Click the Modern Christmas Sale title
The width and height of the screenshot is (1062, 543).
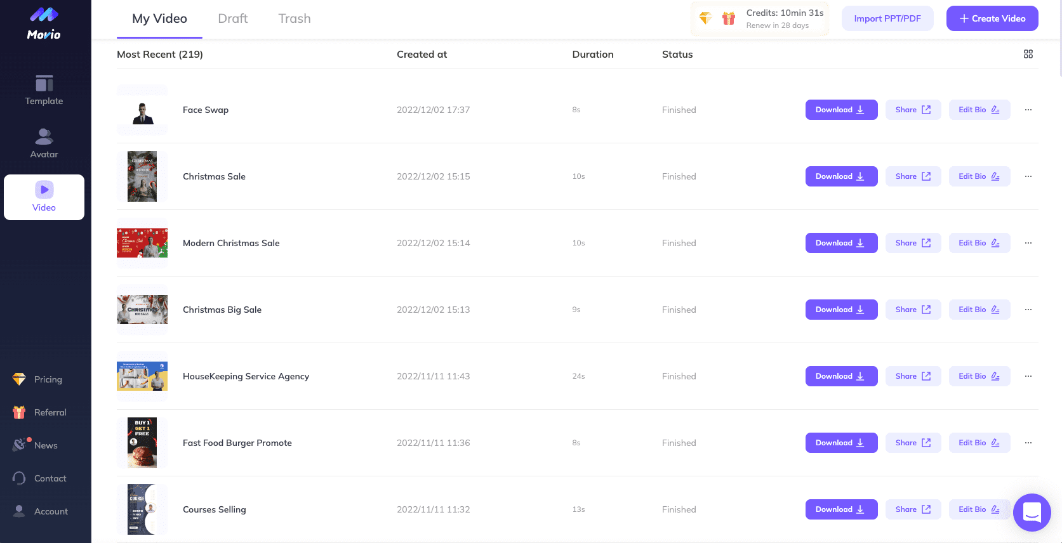tap(231, 243)
